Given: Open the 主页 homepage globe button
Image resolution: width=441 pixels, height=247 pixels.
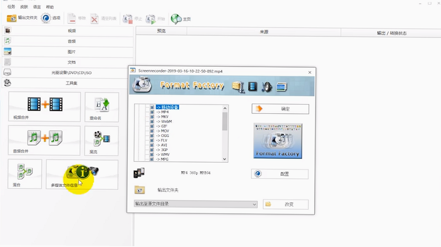Looking at the screenshot, I should (181, 19).
